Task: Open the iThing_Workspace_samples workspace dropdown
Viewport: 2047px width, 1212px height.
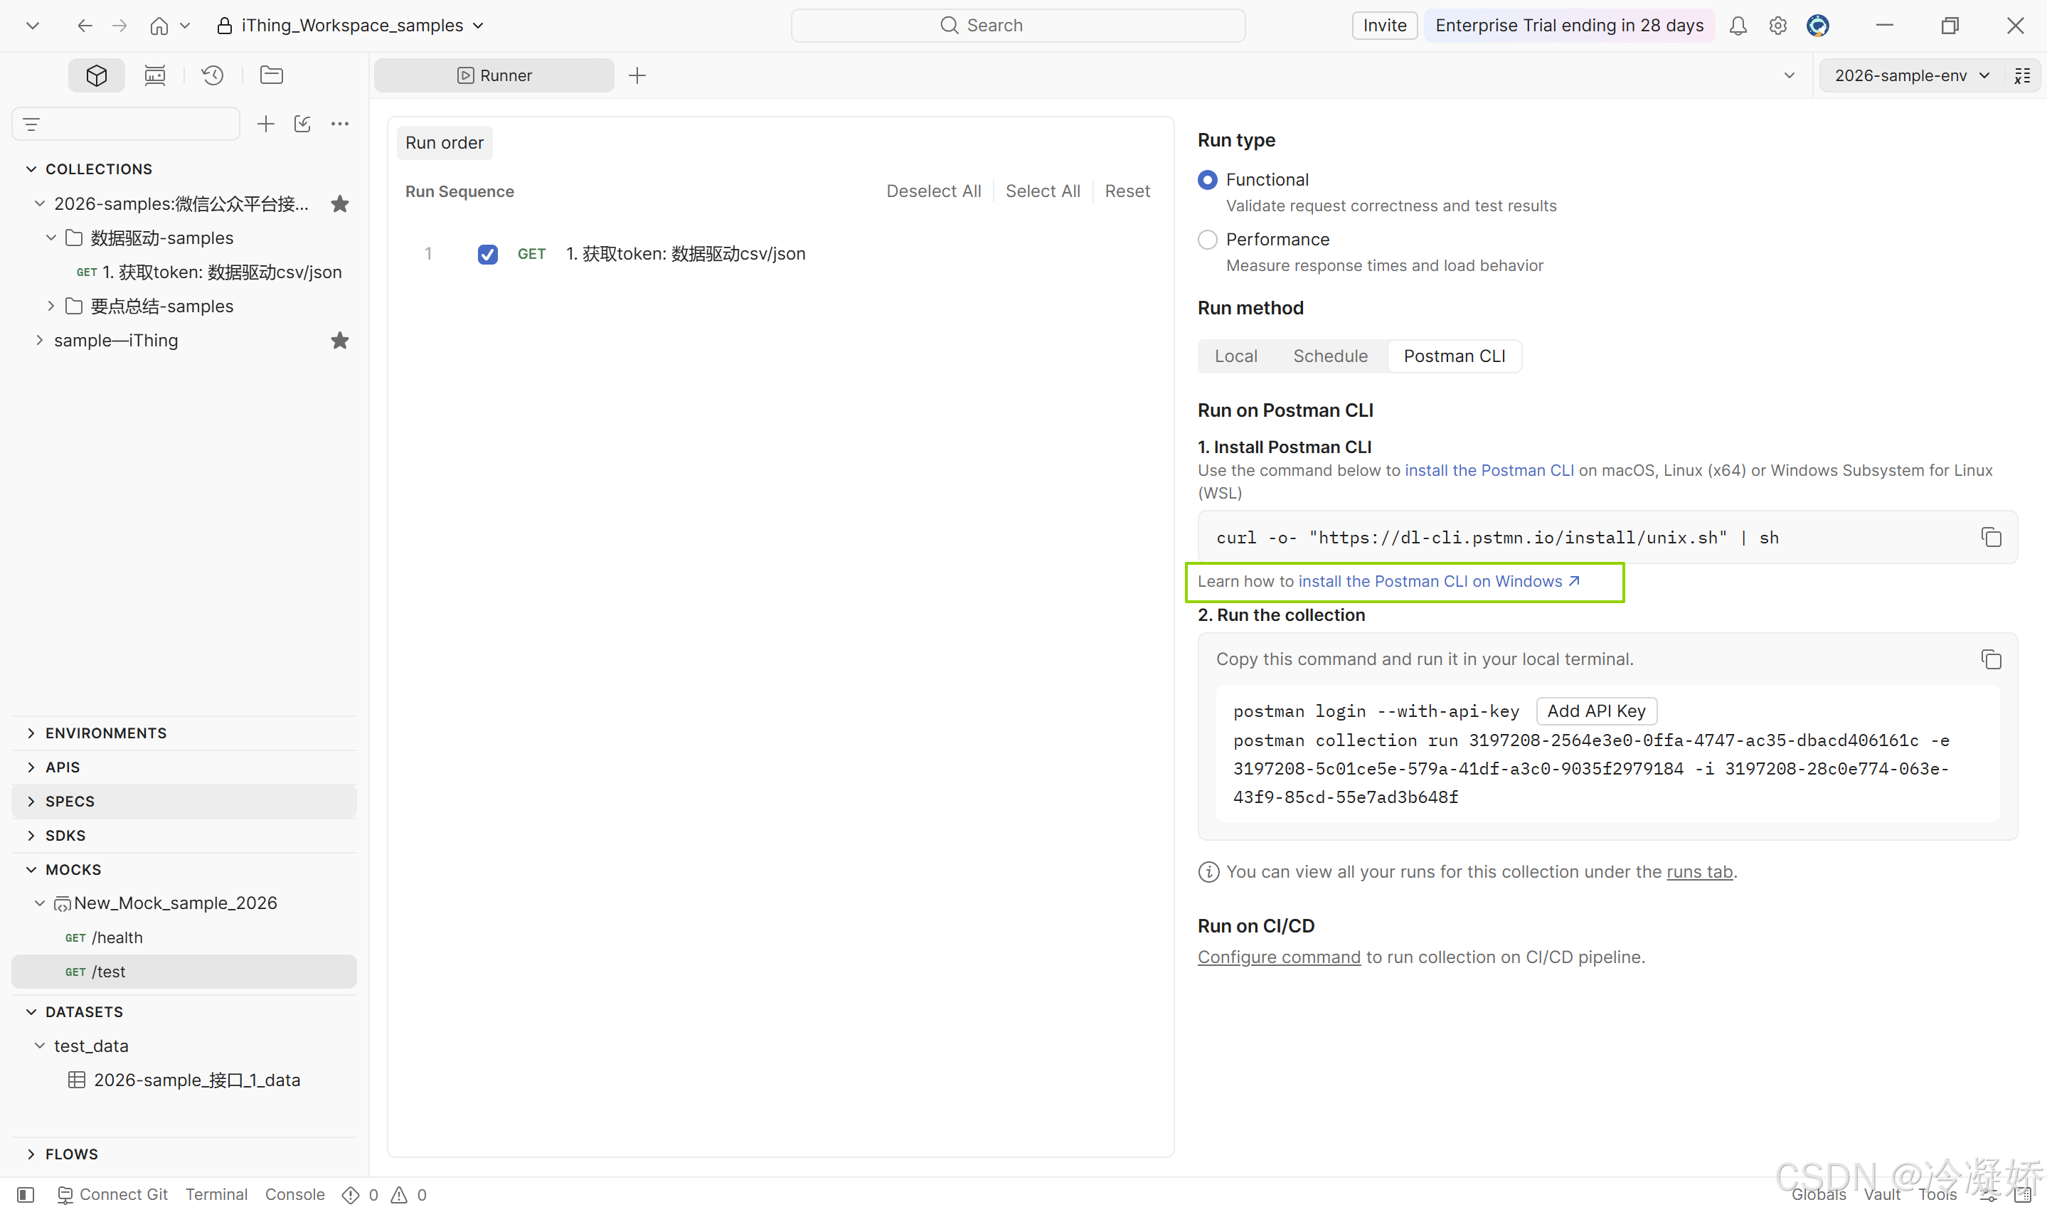Action: click(x=351, y=26)
